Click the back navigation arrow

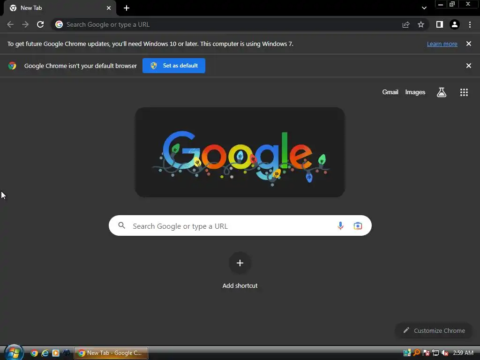point(10,24)
